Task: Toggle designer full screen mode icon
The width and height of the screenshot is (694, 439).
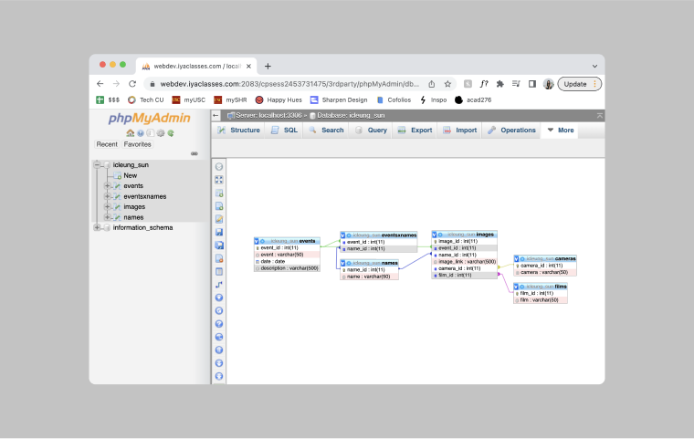Action: [219, 180]
